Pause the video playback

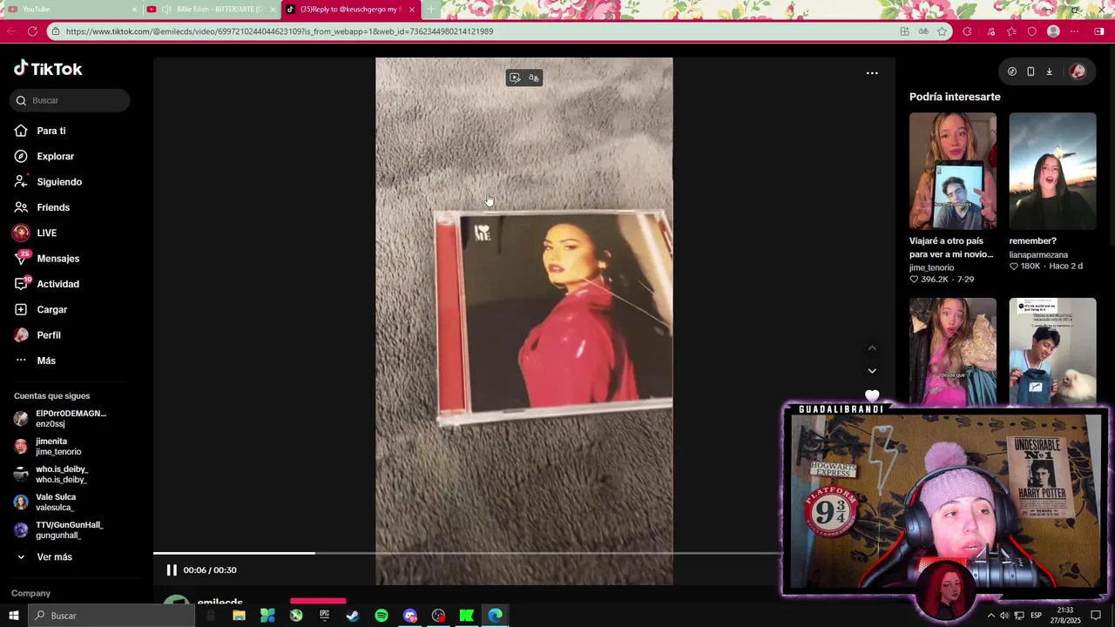pos(172,570)
